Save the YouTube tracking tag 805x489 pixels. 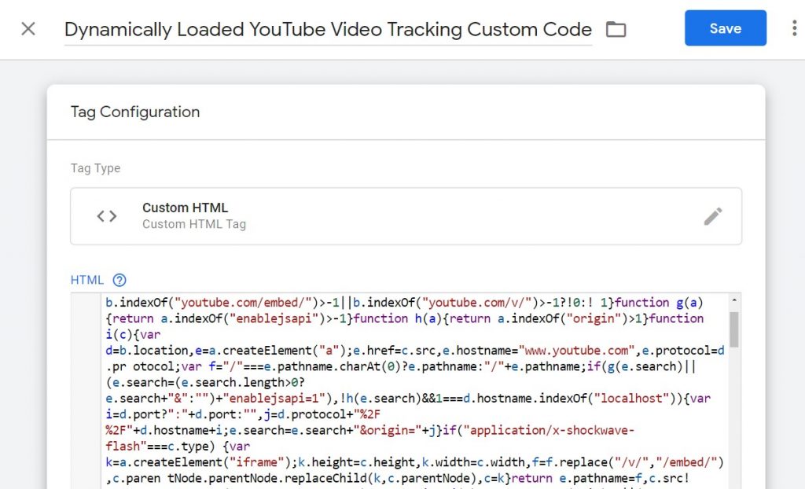pyautogui.click(x=725, y=28)
